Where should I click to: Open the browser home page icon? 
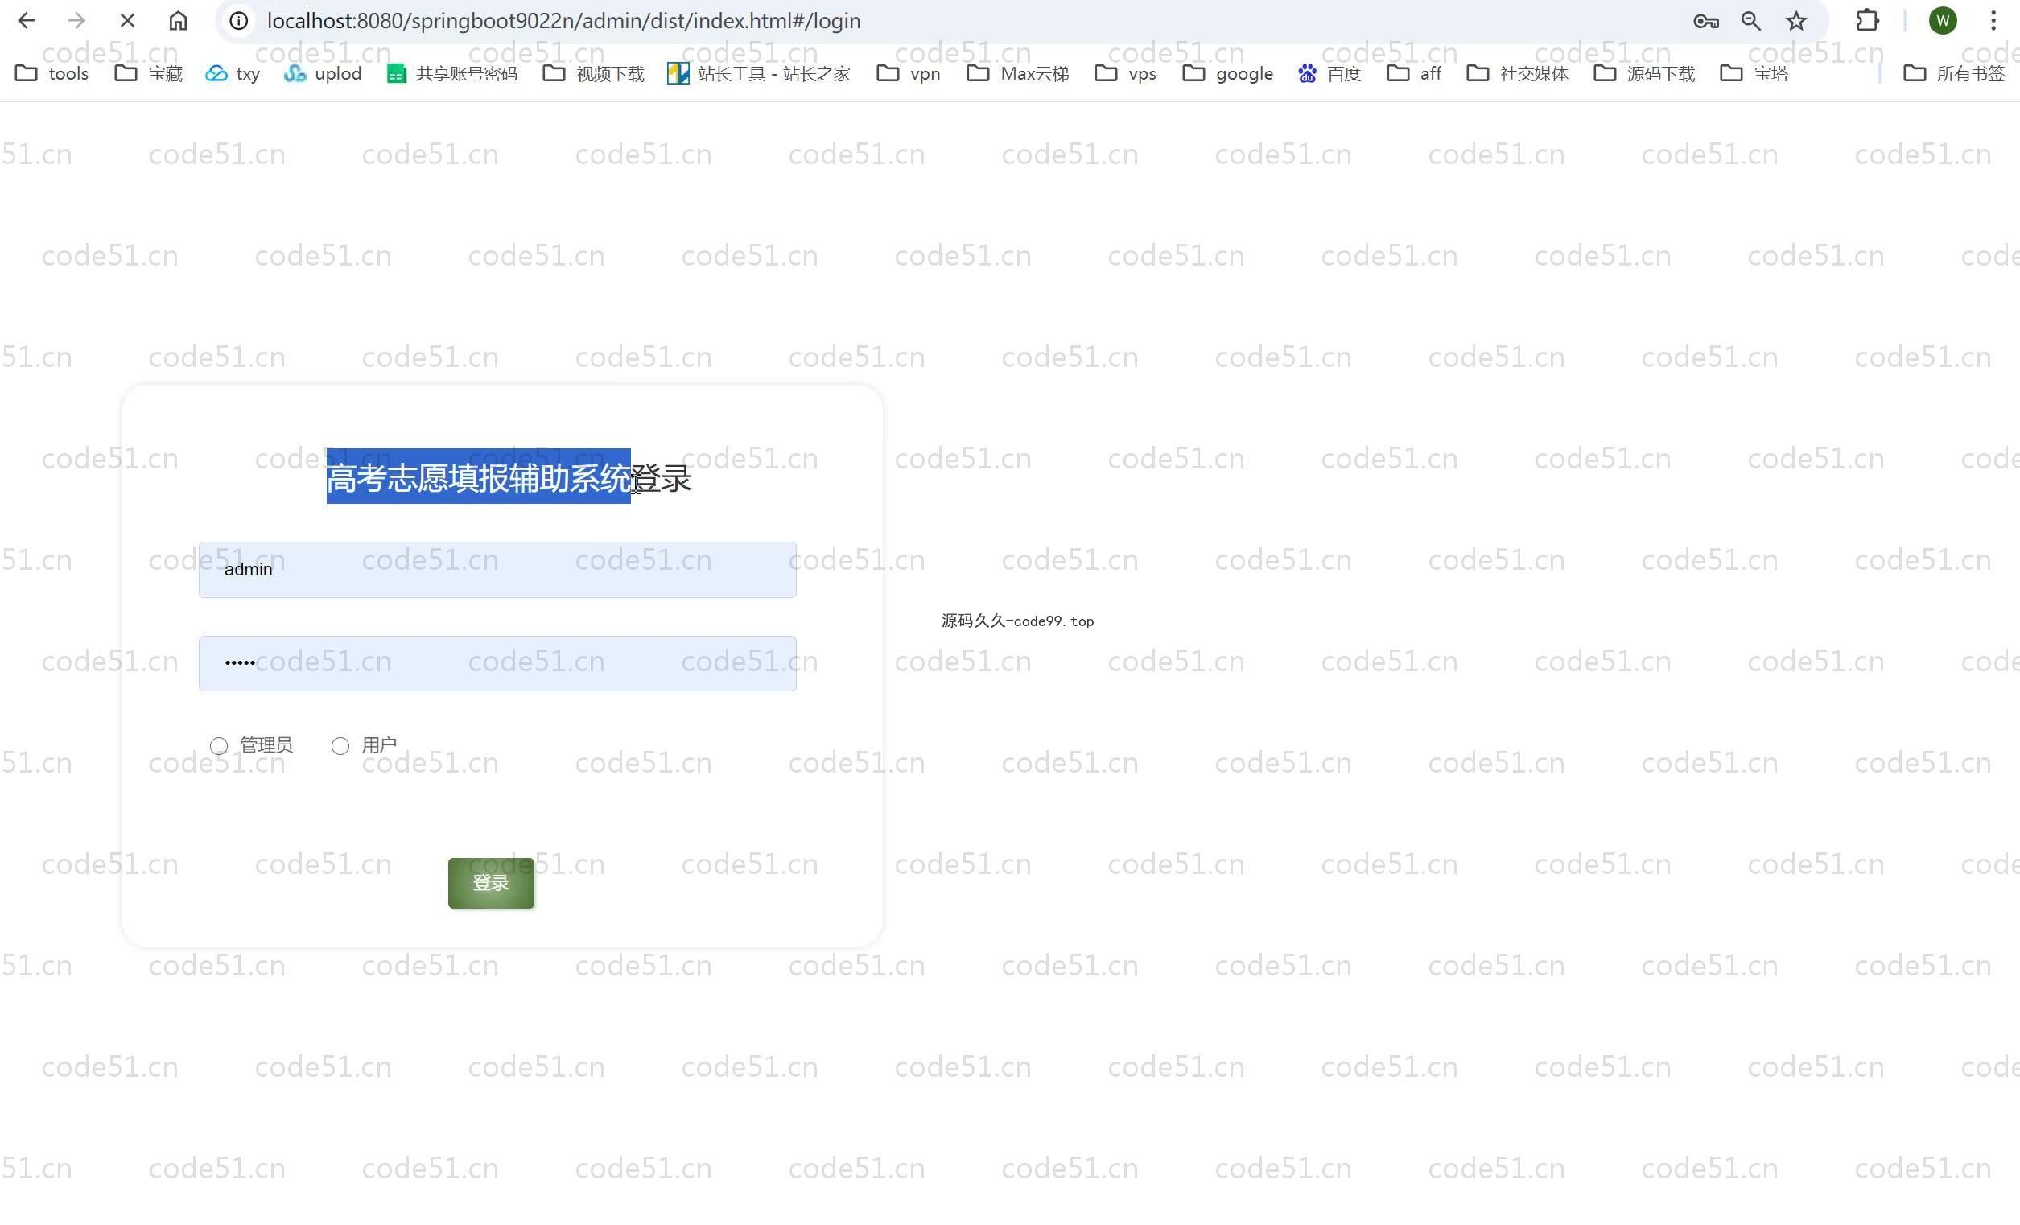pyautogui.click(x=178, y=20)
